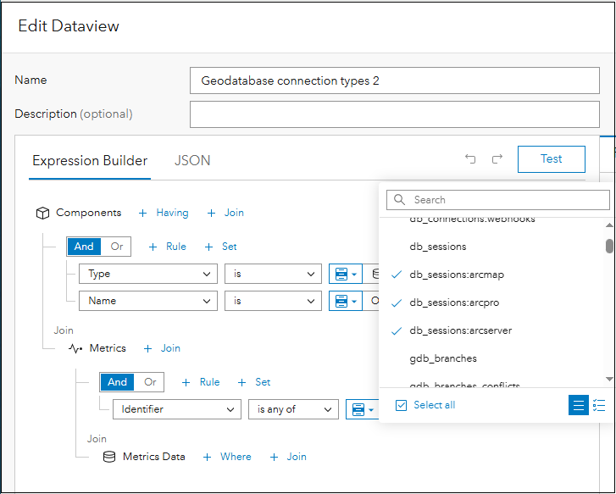Image resolution: width=616 pixels, height=494 pixels.
Task: Click the Metrics pulse icon
Action: pyautogui.click(x=75, y=348)
